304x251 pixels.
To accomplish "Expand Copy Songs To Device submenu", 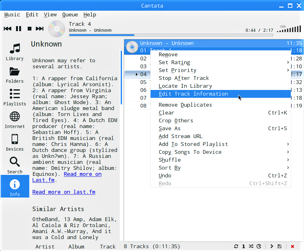I will tap(221, 152).
